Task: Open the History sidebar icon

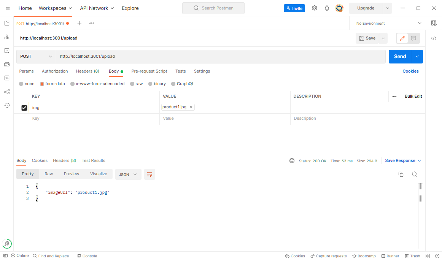Action: tap(7, 105)
